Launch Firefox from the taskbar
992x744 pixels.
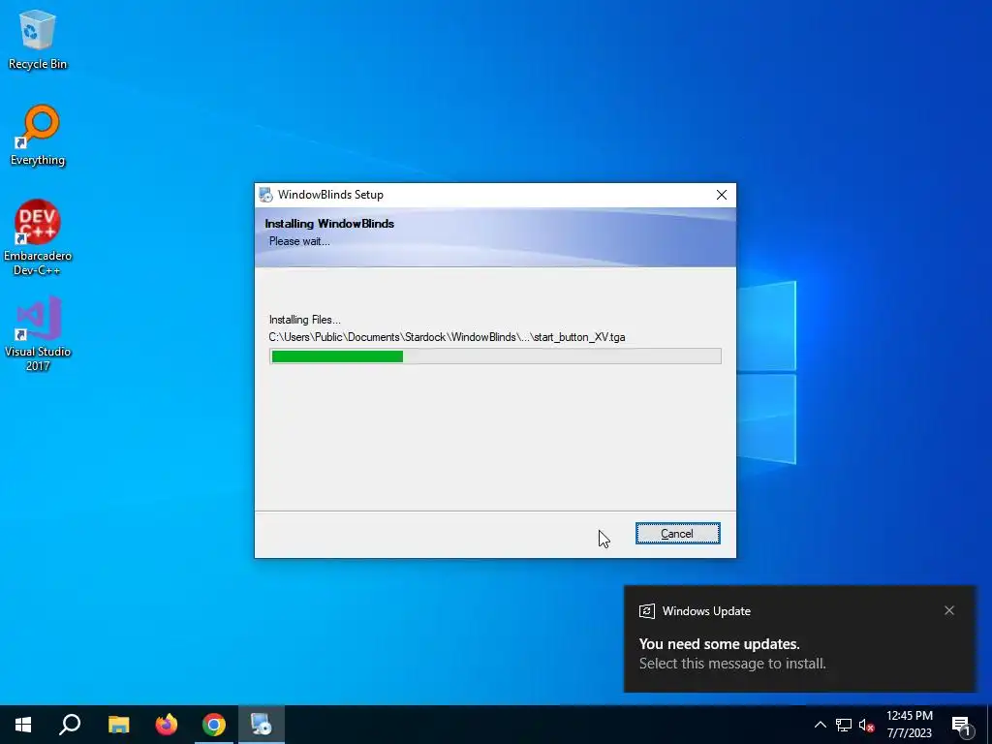pos(167,725)
